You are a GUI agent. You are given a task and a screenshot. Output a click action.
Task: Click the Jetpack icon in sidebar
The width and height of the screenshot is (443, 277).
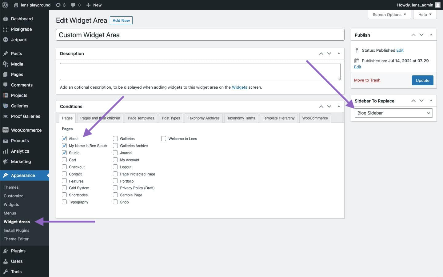[5, 40]
